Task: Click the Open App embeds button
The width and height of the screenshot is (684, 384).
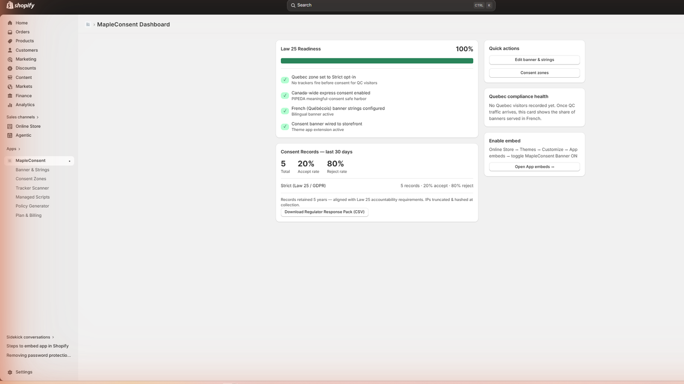Action: (534, 167)
